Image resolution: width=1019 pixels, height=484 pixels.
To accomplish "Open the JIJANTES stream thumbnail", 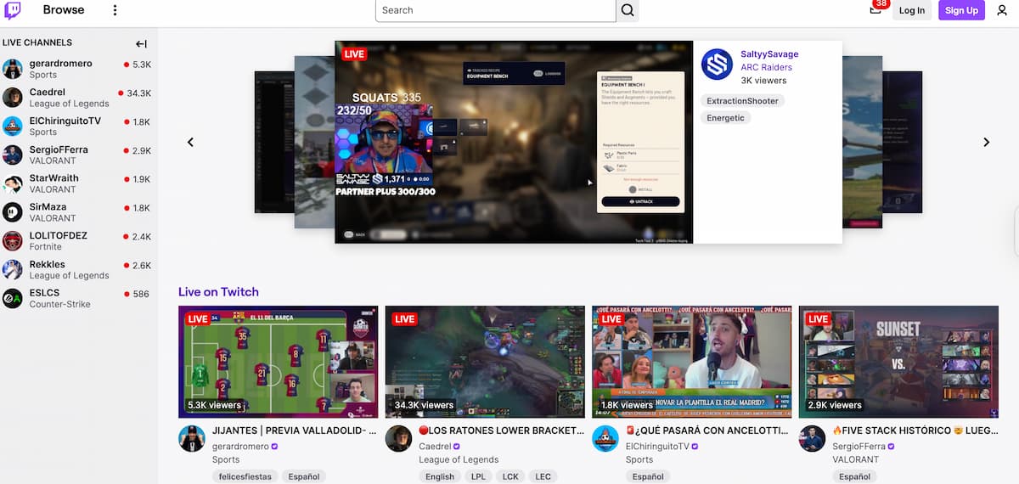I will tap(278, 362).
